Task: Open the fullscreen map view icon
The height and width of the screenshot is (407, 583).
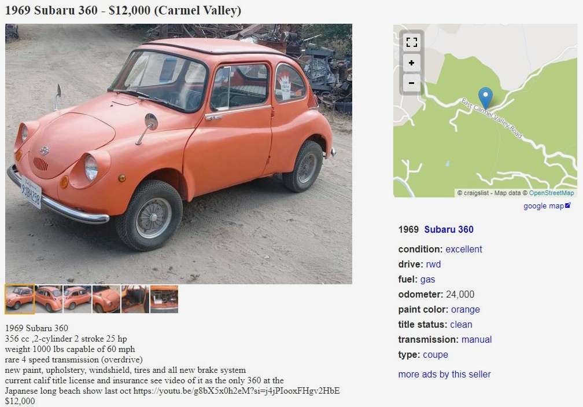Action: [411, 42]
